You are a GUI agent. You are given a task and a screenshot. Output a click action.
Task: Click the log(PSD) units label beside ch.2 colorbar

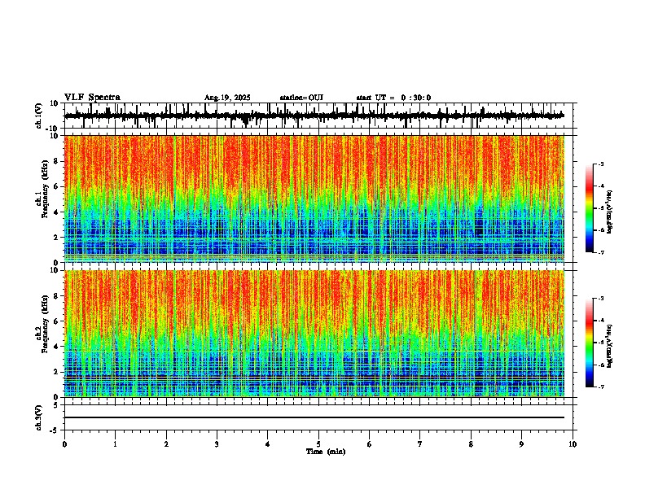tap(610, 346)
